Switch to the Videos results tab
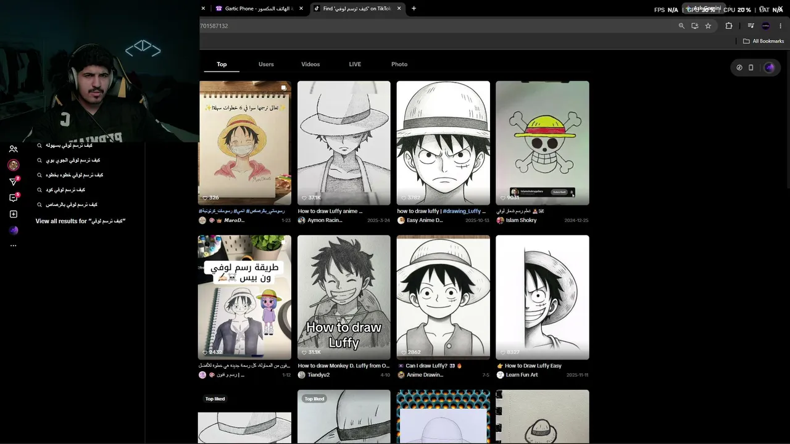 tap(310, 64)
